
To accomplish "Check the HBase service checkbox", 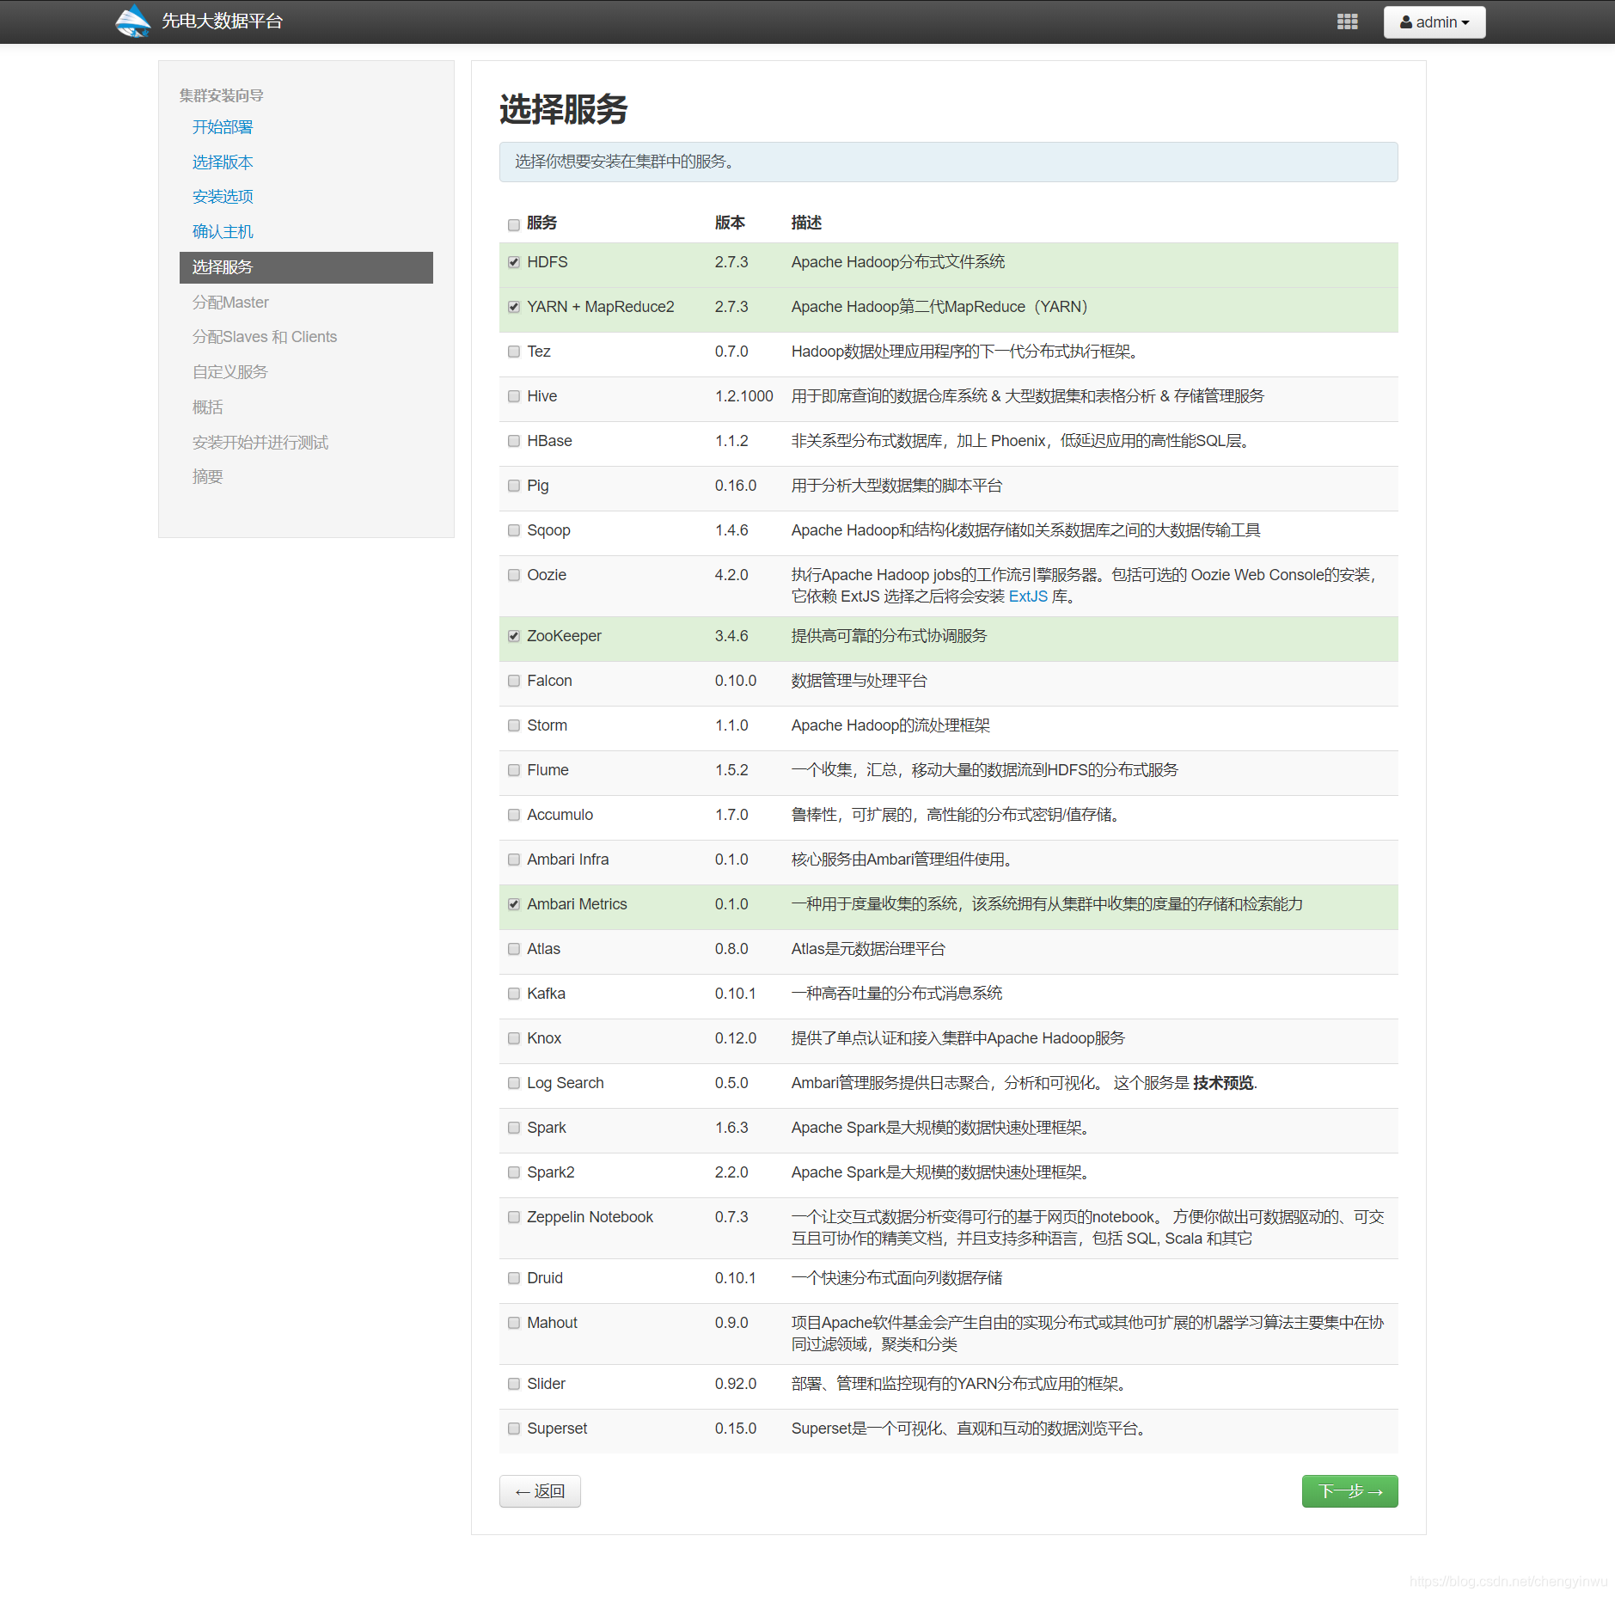I will [514, 441].
